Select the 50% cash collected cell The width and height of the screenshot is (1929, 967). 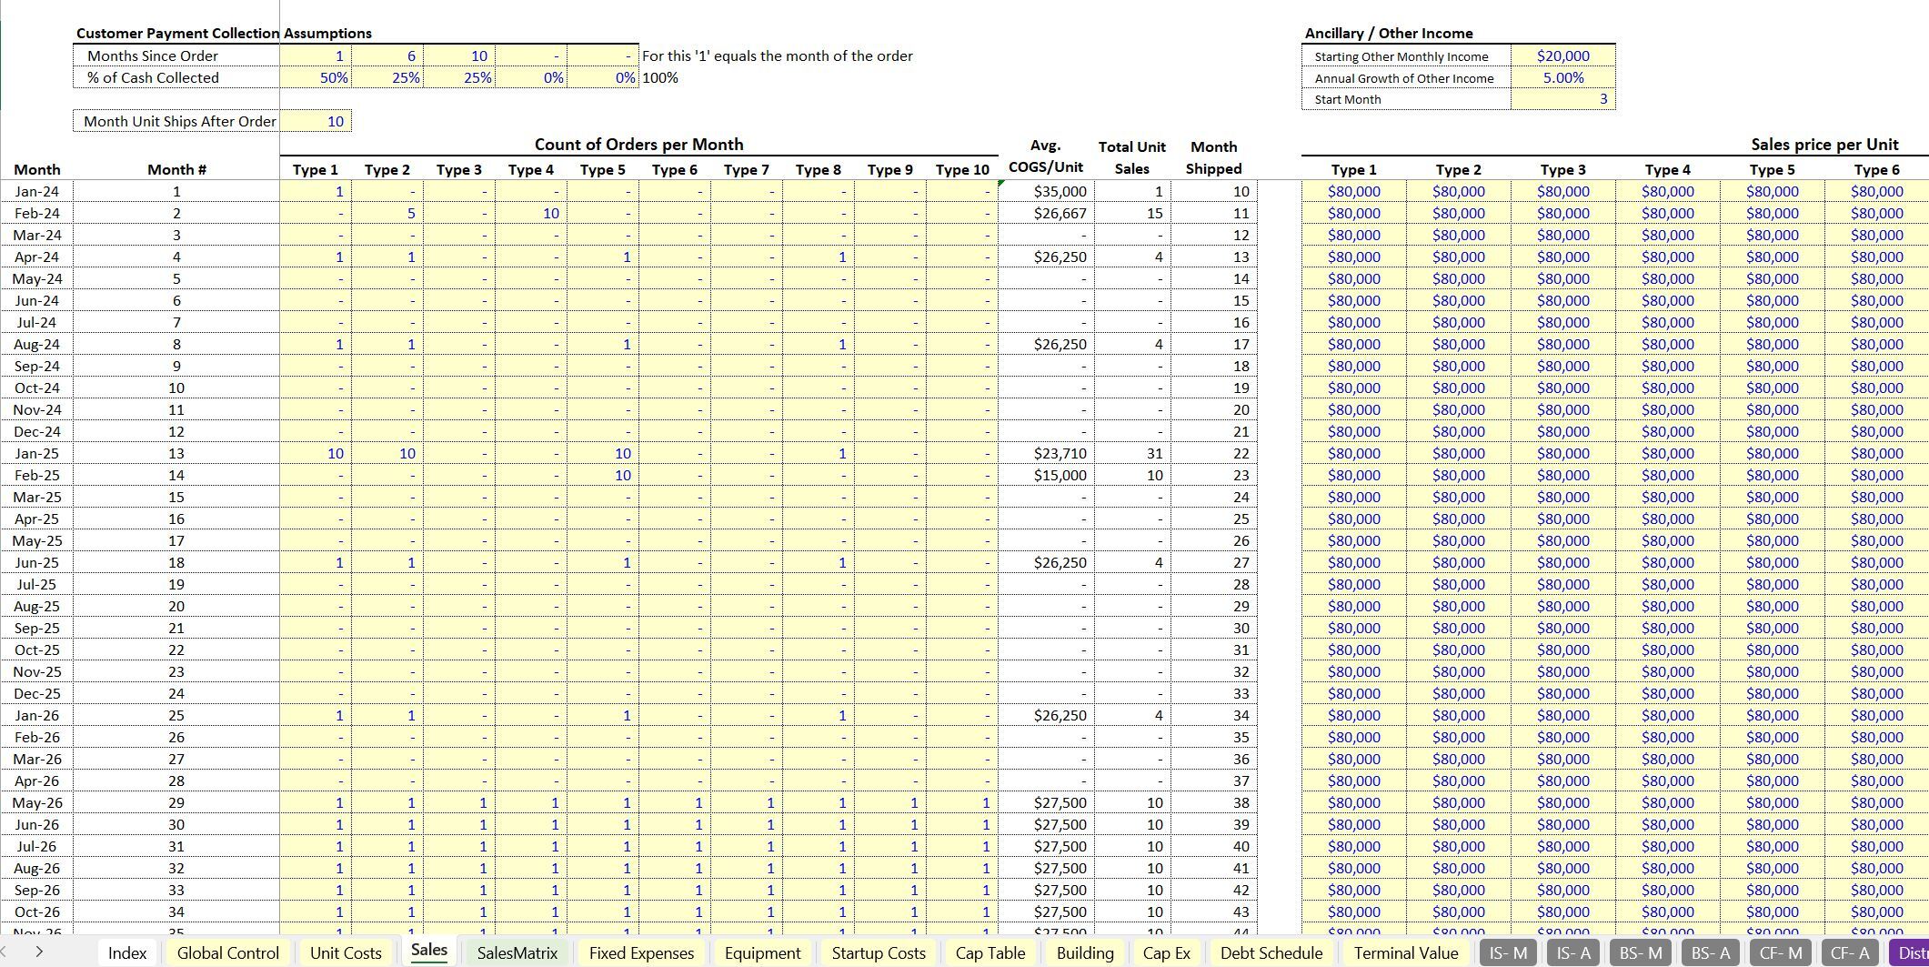pos(316,77)
